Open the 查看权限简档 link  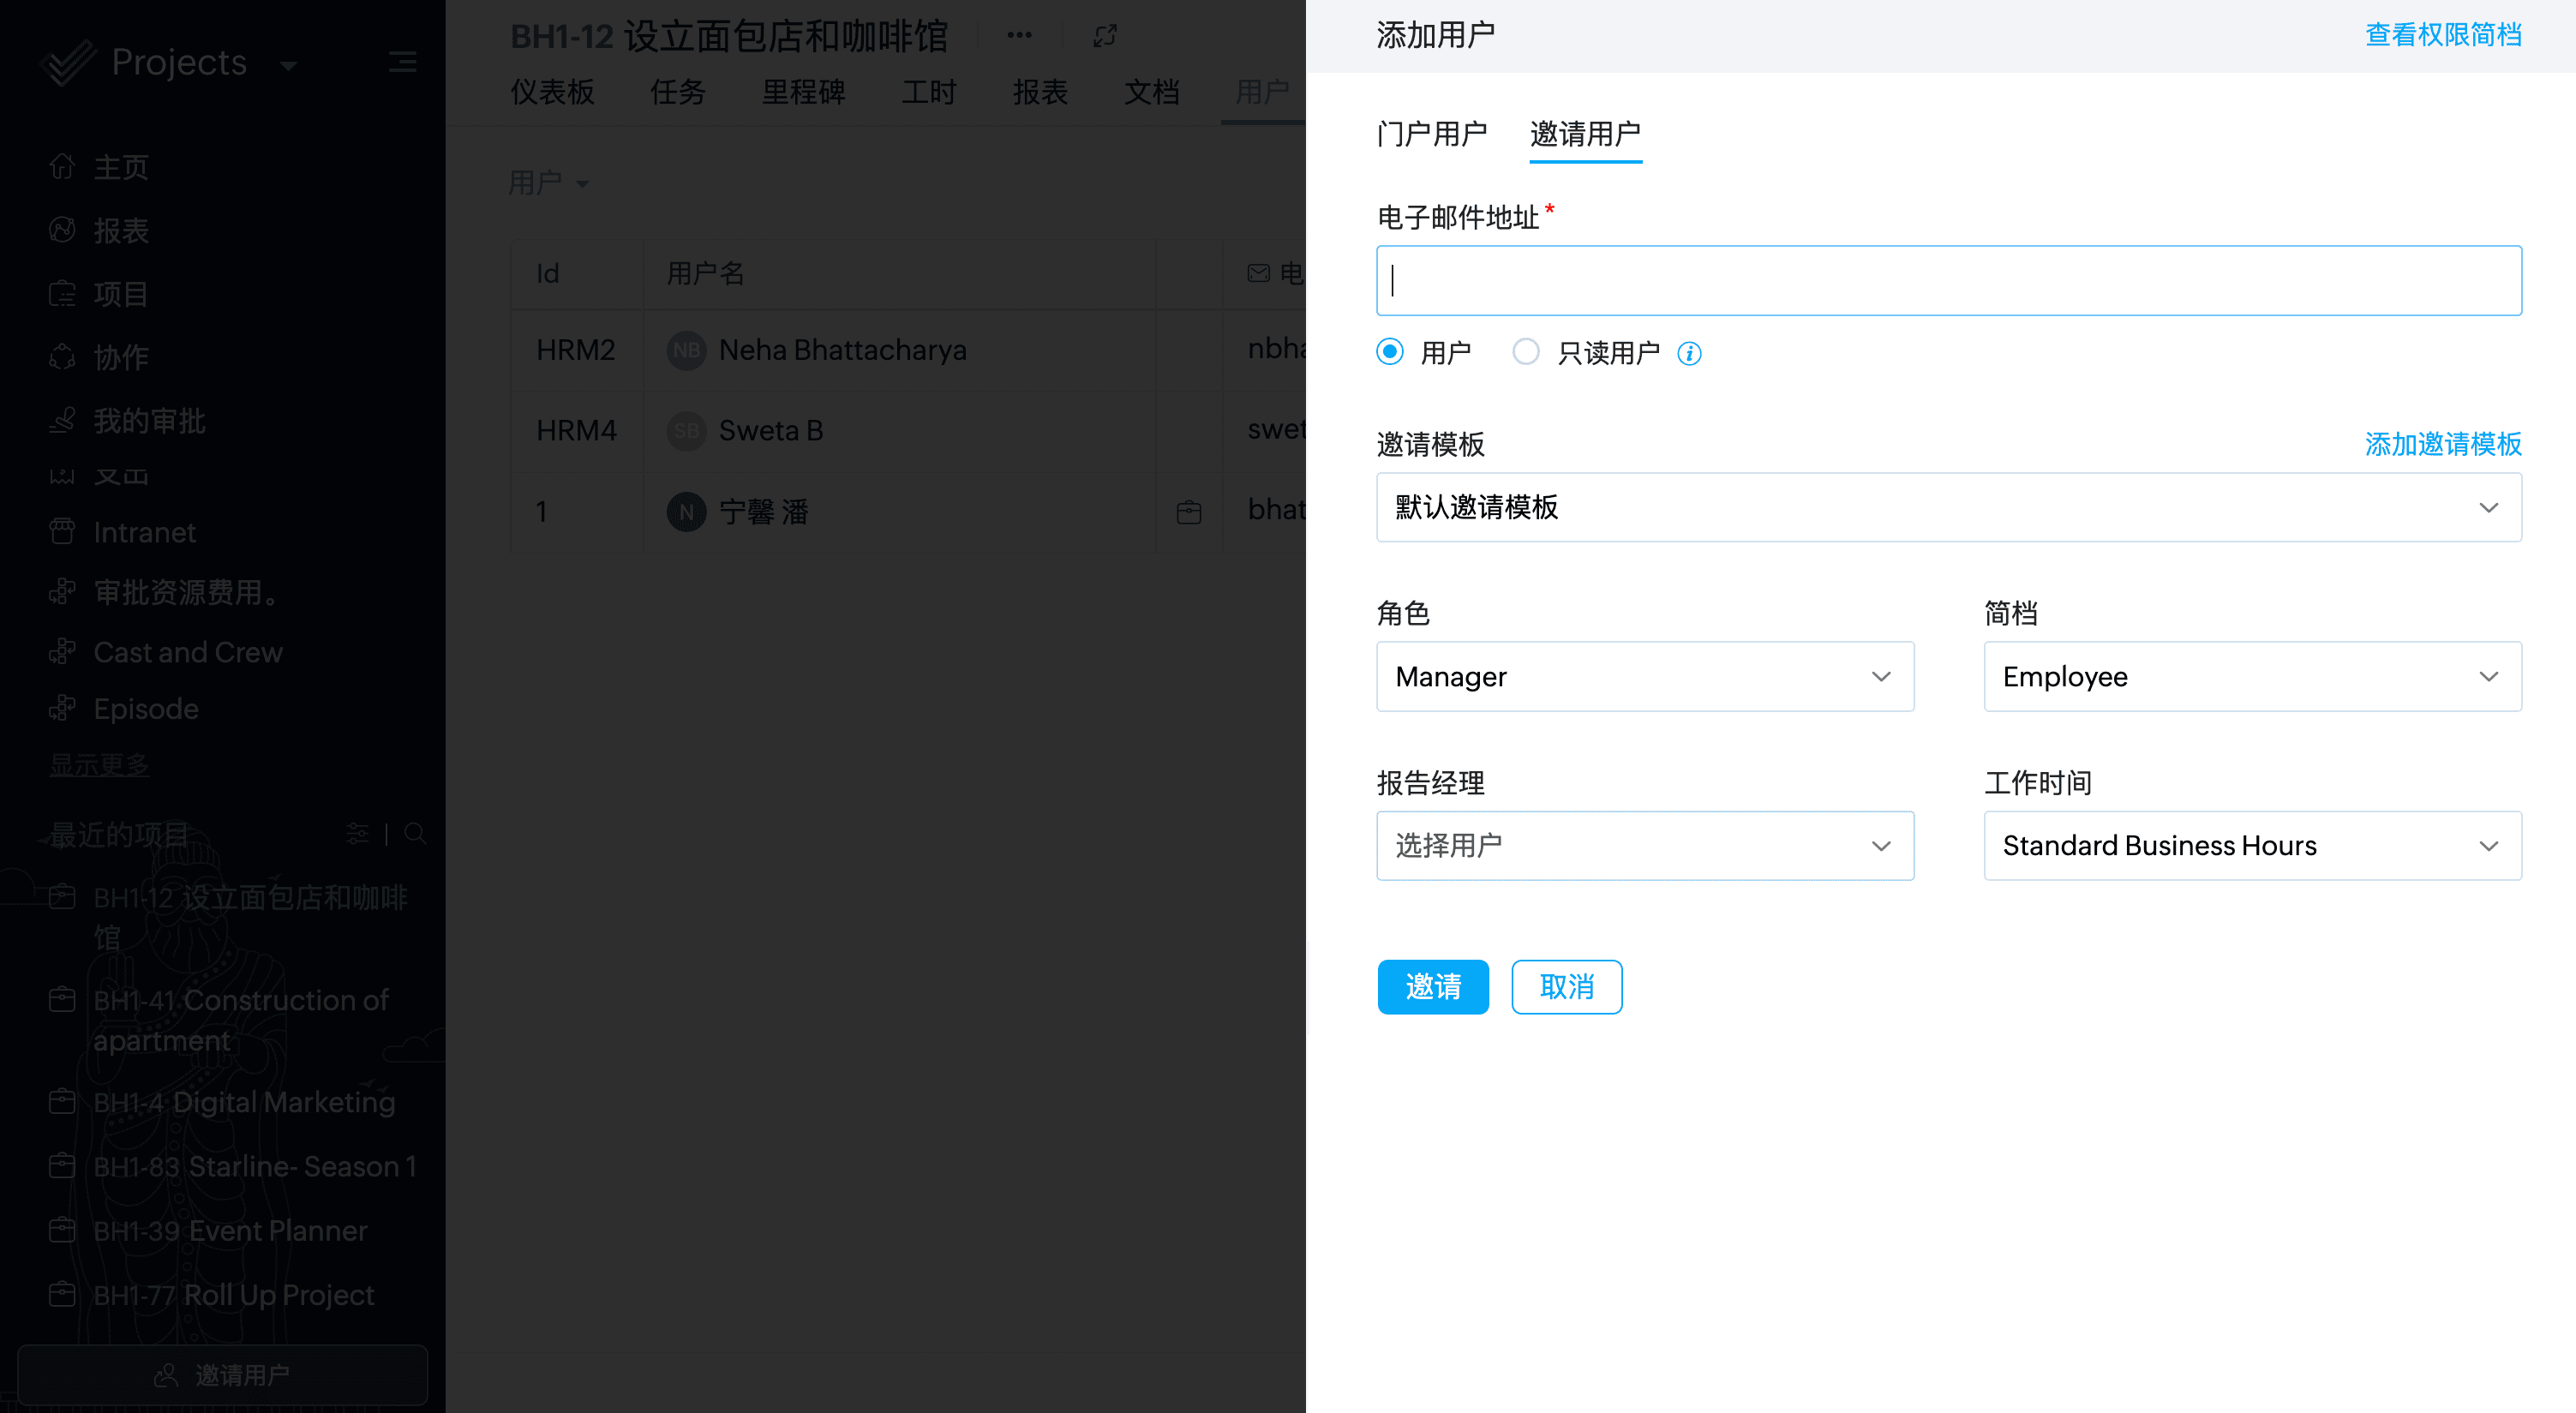(x=2442, y=35)
